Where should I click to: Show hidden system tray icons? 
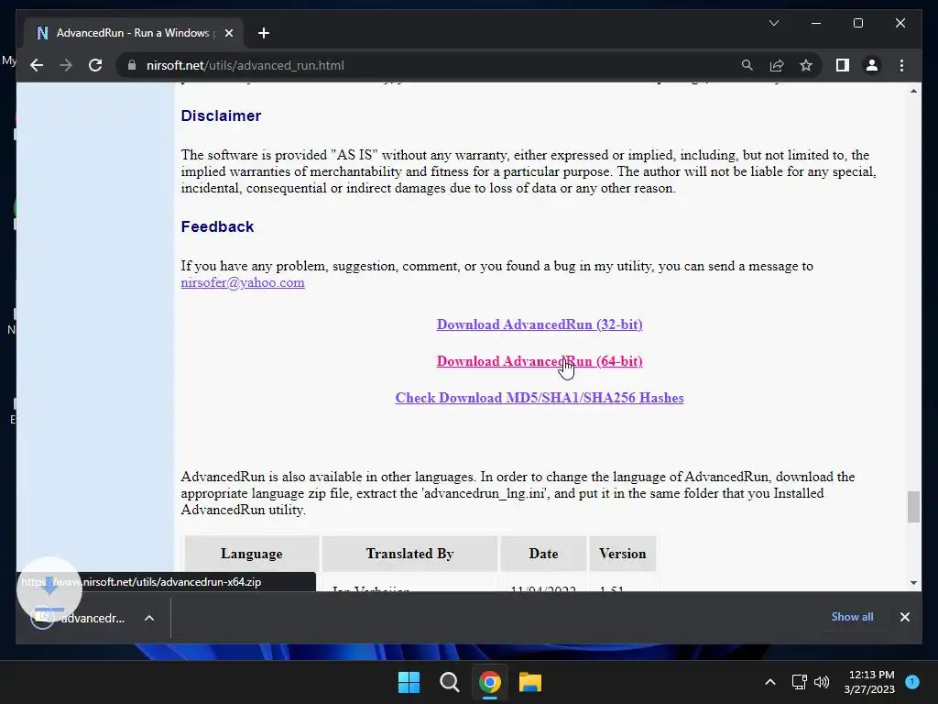tap(770, 682)
